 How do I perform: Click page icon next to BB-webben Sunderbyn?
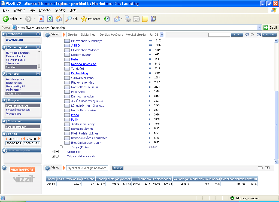(67, 41)
